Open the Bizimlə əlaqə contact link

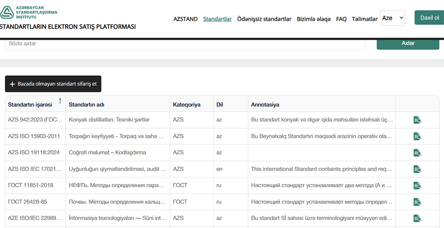tap(313, 19)
